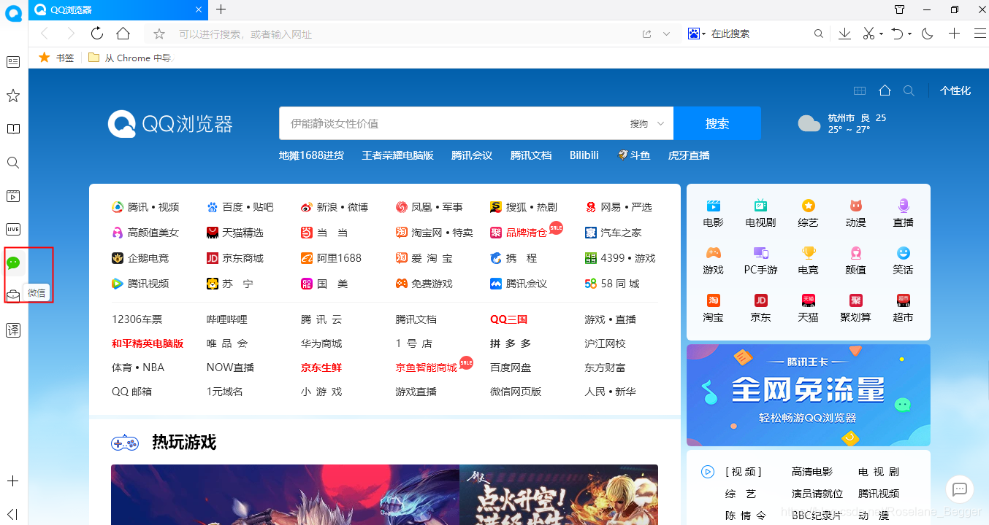Screen dimensions: 989x525
Task: Select the screenshot scissors tool
Action: [868, 34]
